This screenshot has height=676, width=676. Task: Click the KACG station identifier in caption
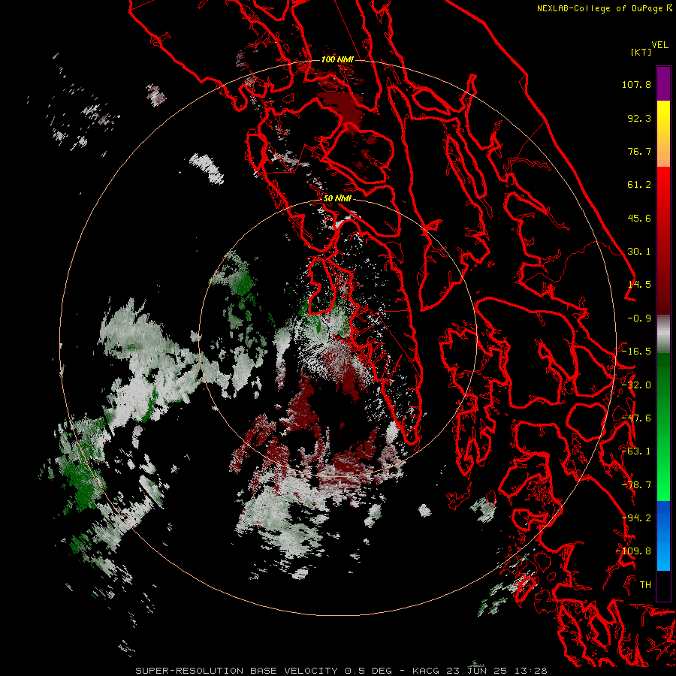426,671
